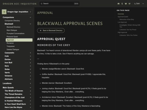Click the Joining chalice list item
The image size is (147, 110).
coord(74,90)
